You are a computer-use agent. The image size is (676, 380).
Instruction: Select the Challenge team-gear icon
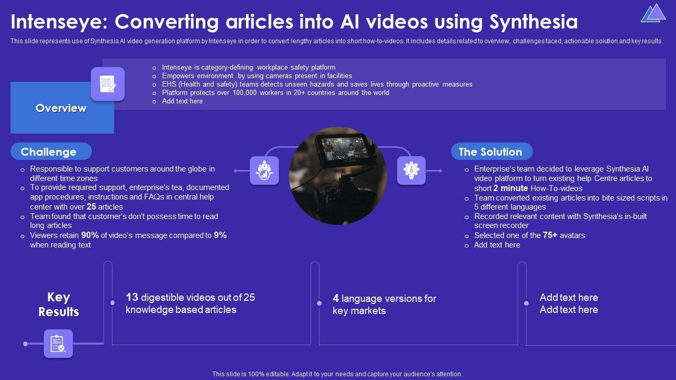click(265, 170)
